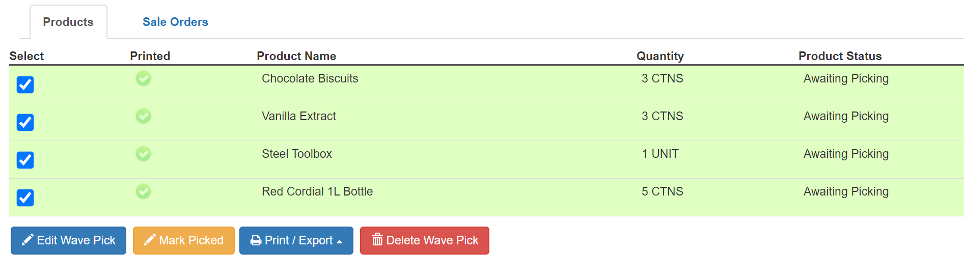Click the Edit Wave Pick button

click(68, 240)
